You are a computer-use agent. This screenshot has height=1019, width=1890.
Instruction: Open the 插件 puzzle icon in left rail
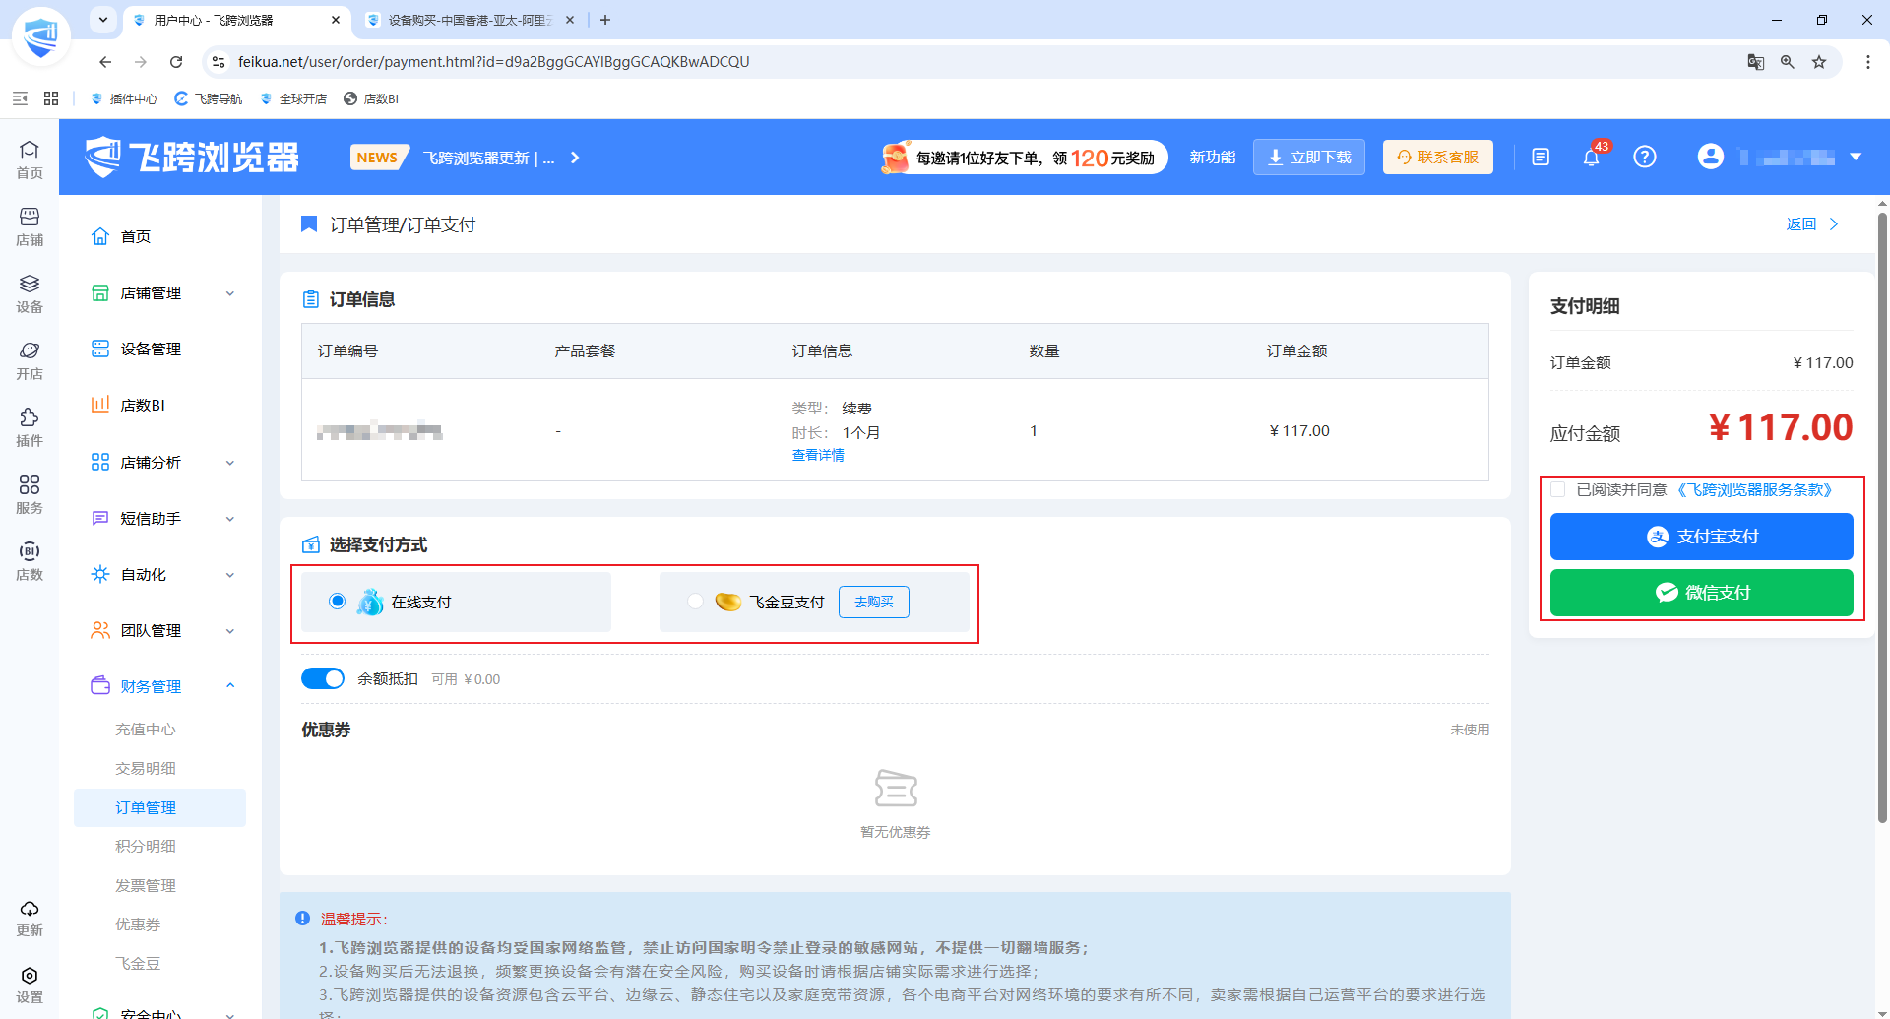pyautogui.click(x=30, y=426)
